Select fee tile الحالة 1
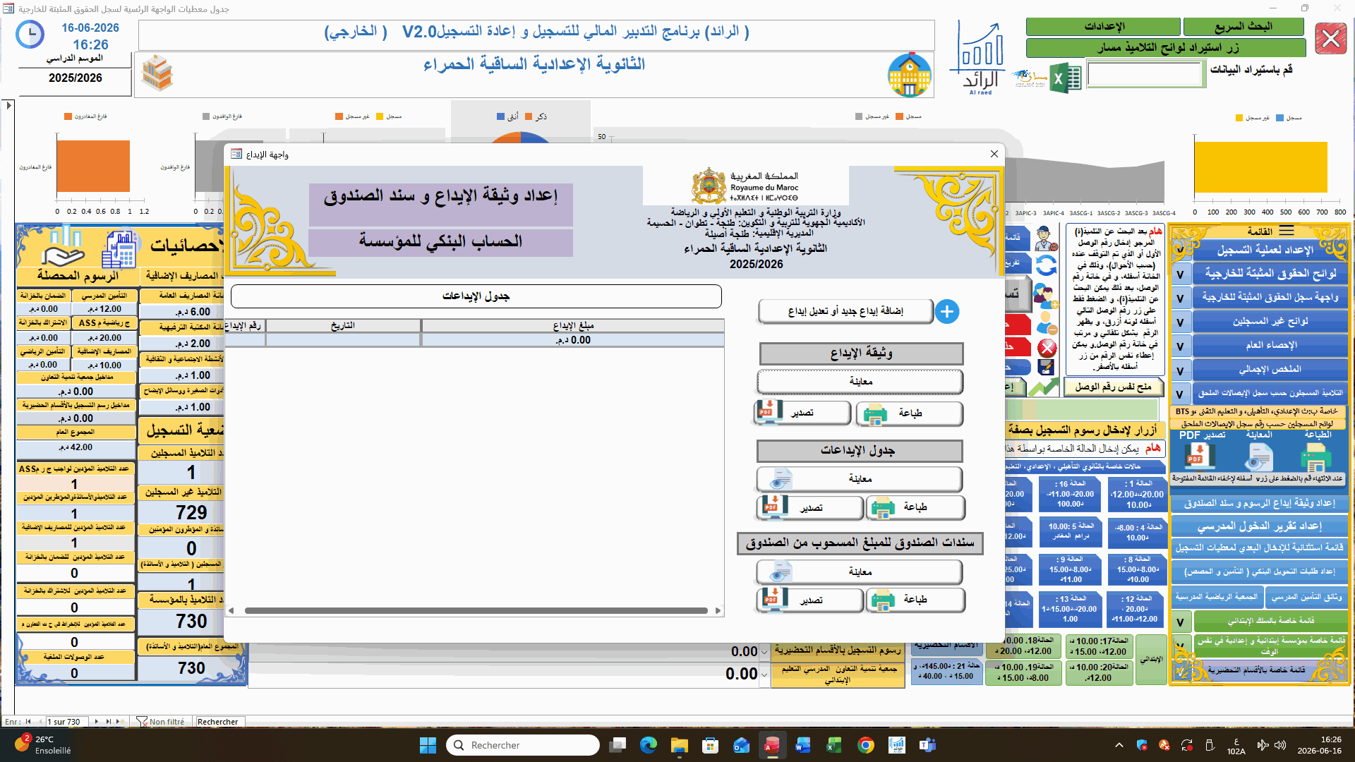The width and height of the screenshot is (1355, 762). (x=1138, y=494)
